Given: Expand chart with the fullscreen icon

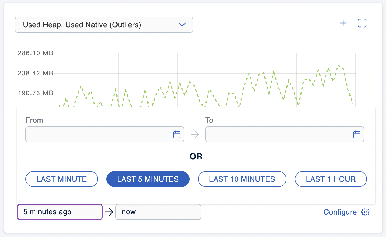Looking at the screenshot, I should click(x=362, y=23).
